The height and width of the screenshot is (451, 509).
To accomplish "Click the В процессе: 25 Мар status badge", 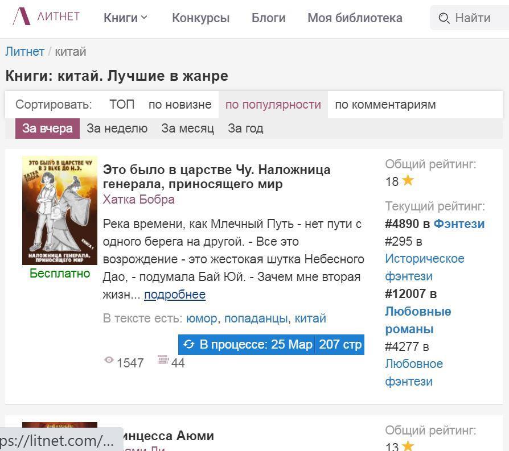I will click(247, 344).
